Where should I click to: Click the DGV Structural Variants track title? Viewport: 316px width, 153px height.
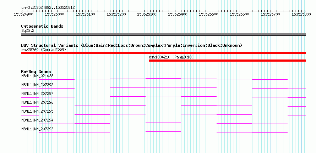[132, 45]
